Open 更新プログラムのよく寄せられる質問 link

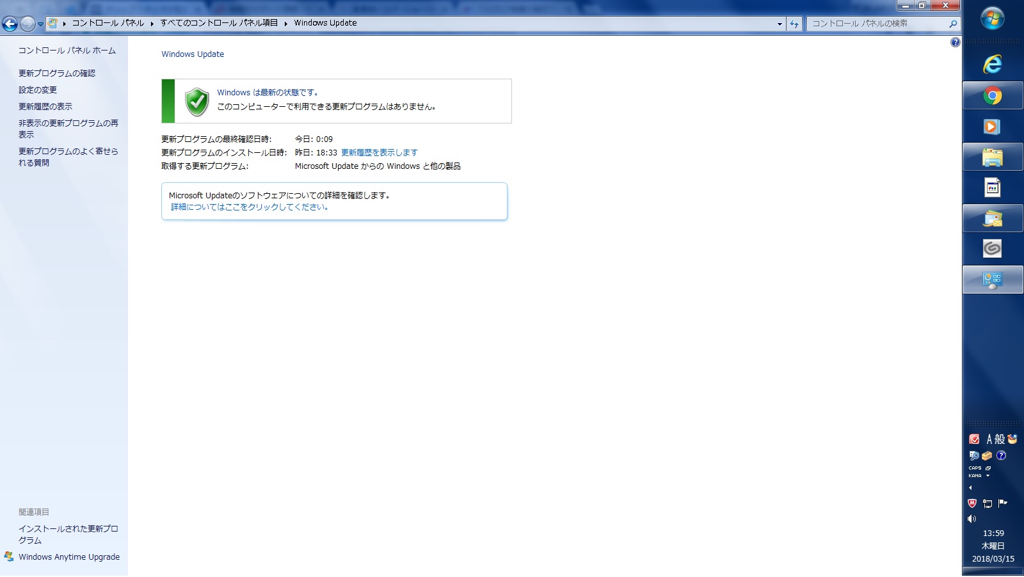click(x=68, y=157)
